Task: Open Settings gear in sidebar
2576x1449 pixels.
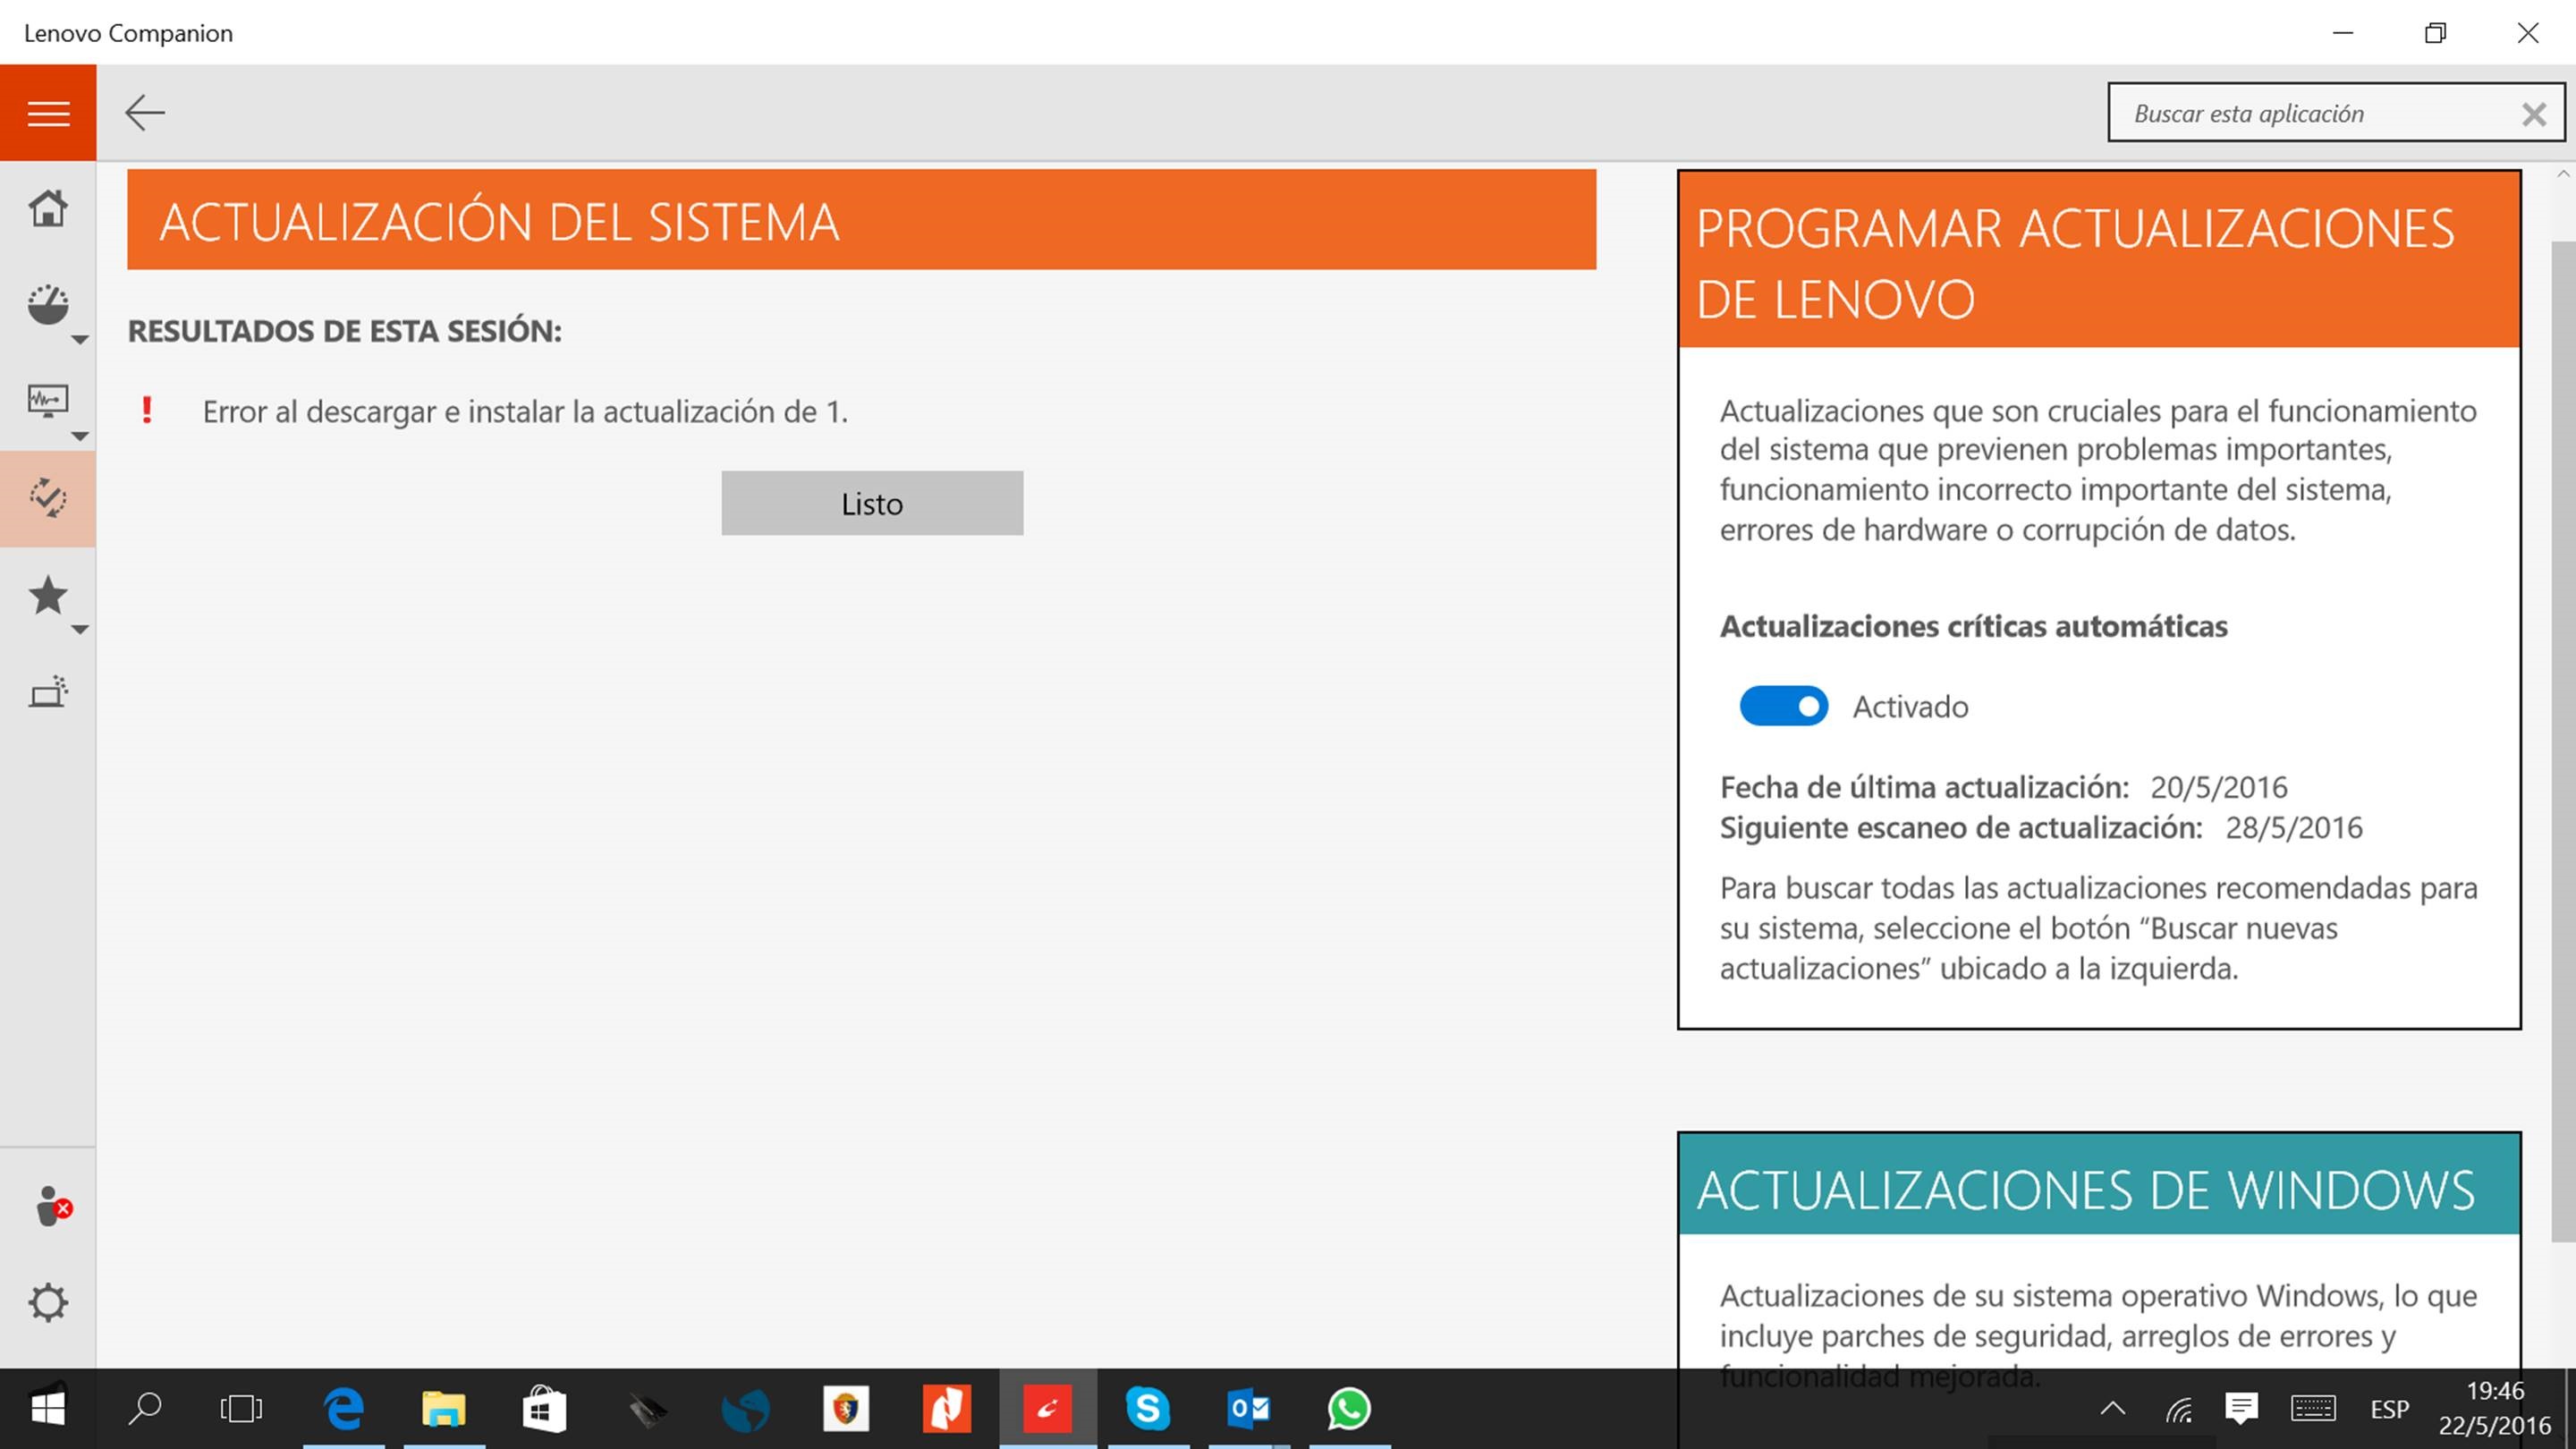Action: click(48, 1302)
